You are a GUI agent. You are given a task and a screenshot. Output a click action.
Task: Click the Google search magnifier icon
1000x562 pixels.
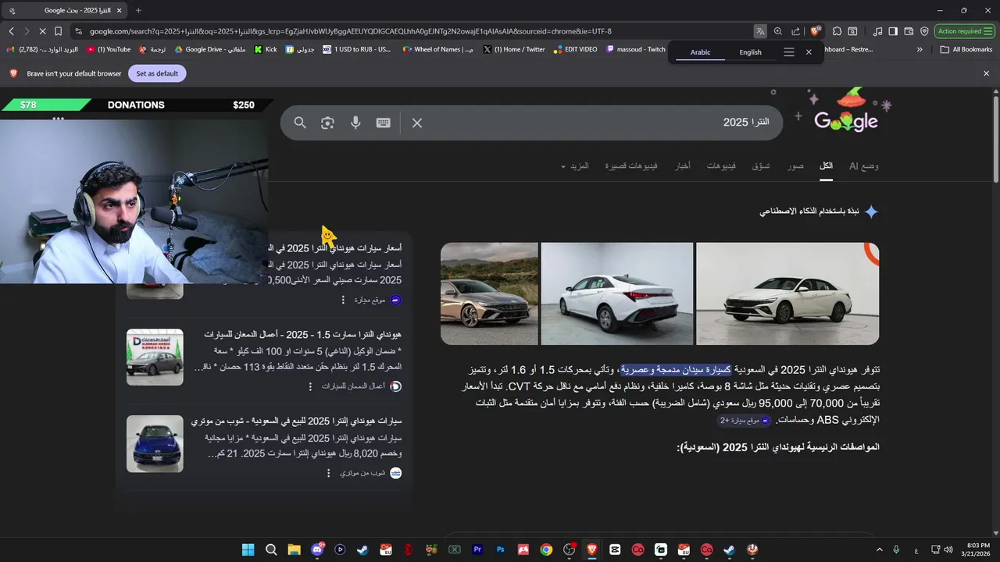tap(300, 123)
